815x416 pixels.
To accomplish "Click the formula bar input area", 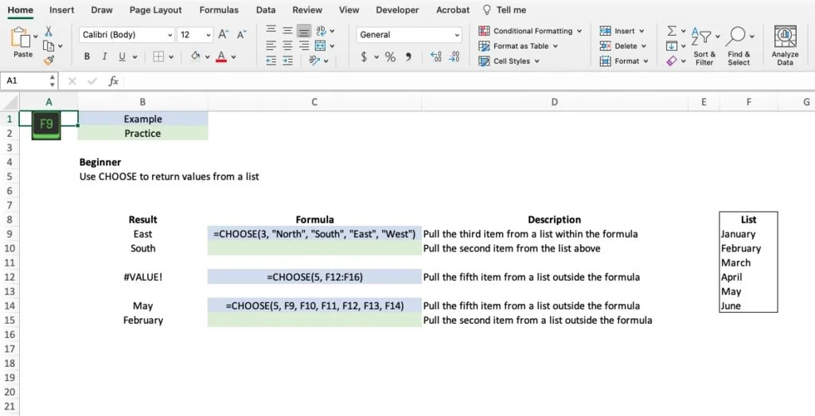I will (468, 81).
